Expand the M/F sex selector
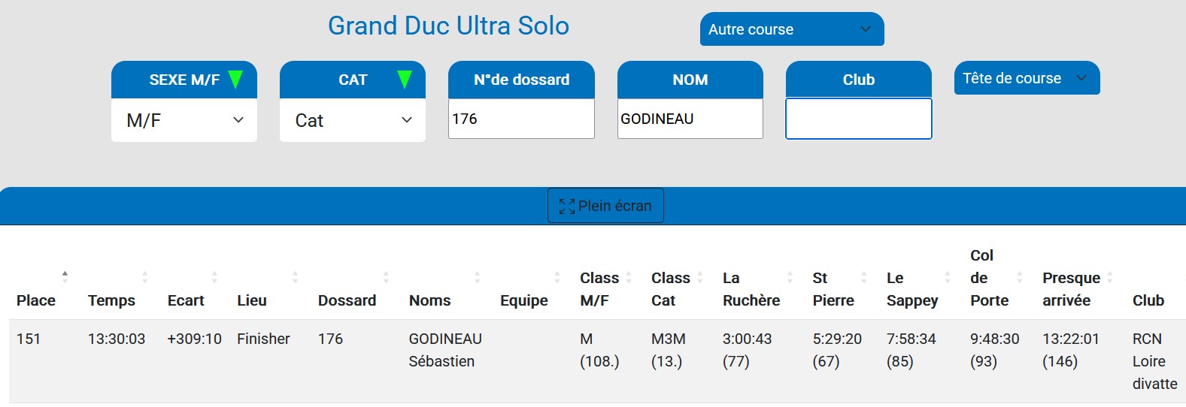Screen dimensions: 1186x407 pos(184,120)
